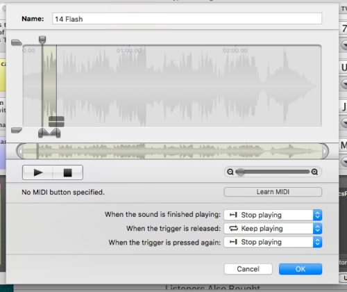Open the 'trigger is pressed again' dropdown
The width and height of the screenshot is (347, 292).
(273, 242)
